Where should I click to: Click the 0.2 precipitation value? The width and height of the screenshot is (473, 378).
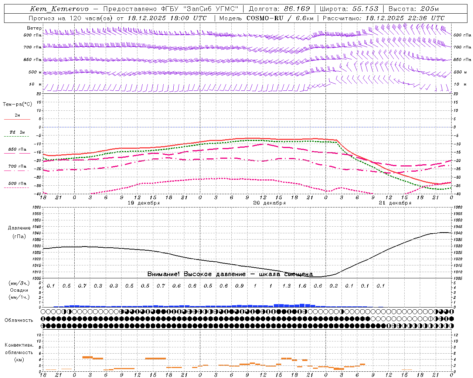[x=334, y=286]
